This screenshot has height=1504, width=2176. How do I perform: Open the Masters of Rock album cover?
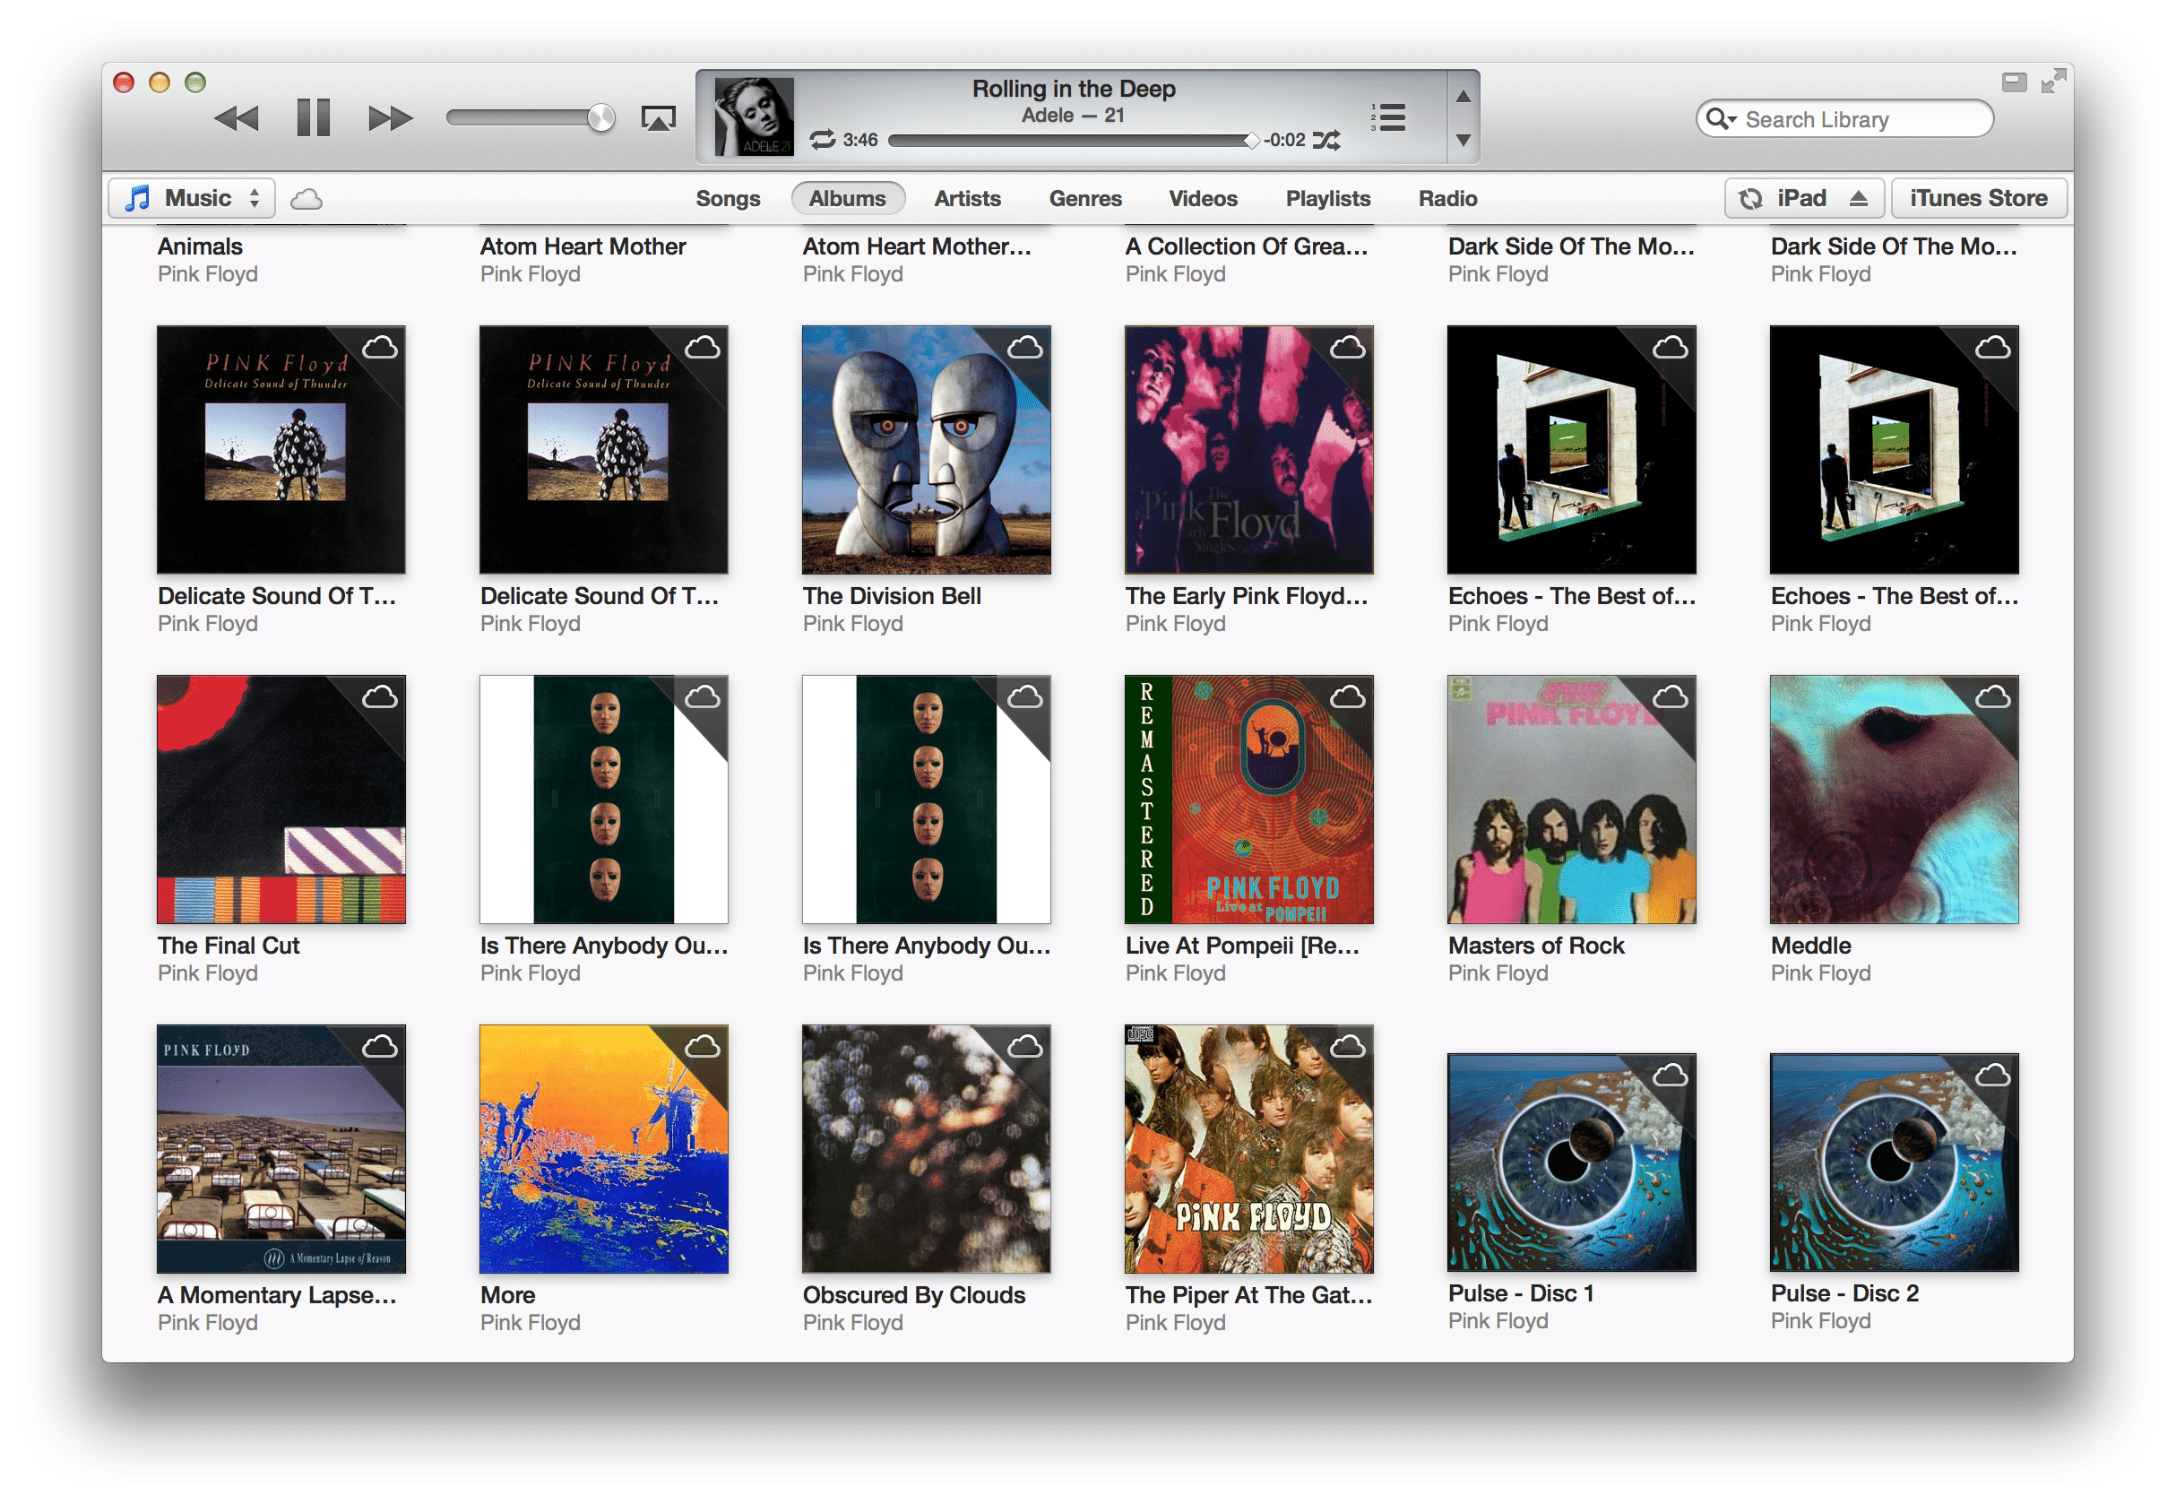[1571, 800]
